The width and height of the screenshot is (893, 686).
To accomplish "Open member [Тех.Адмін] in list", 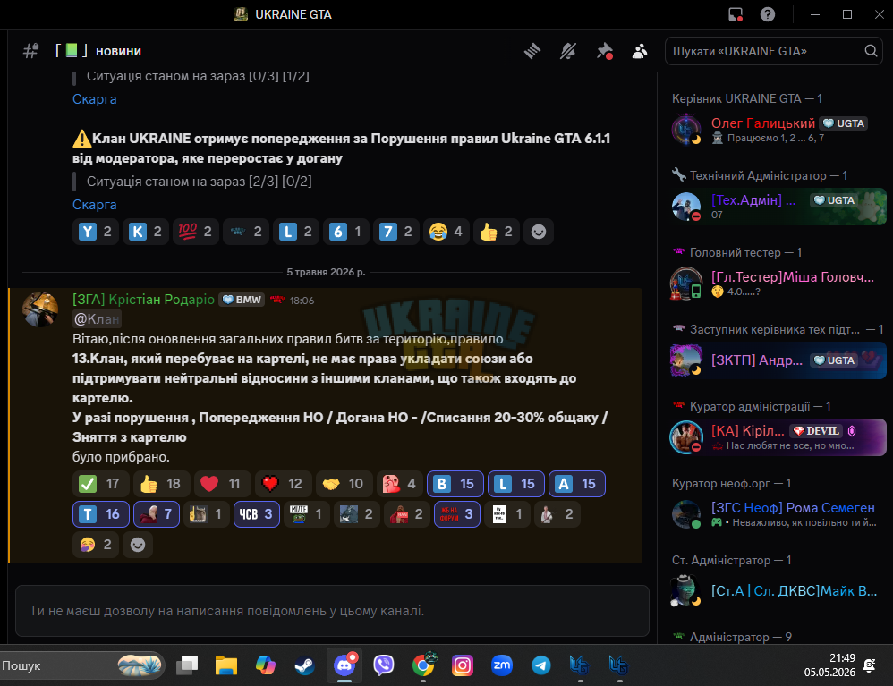I will [778, 206].
